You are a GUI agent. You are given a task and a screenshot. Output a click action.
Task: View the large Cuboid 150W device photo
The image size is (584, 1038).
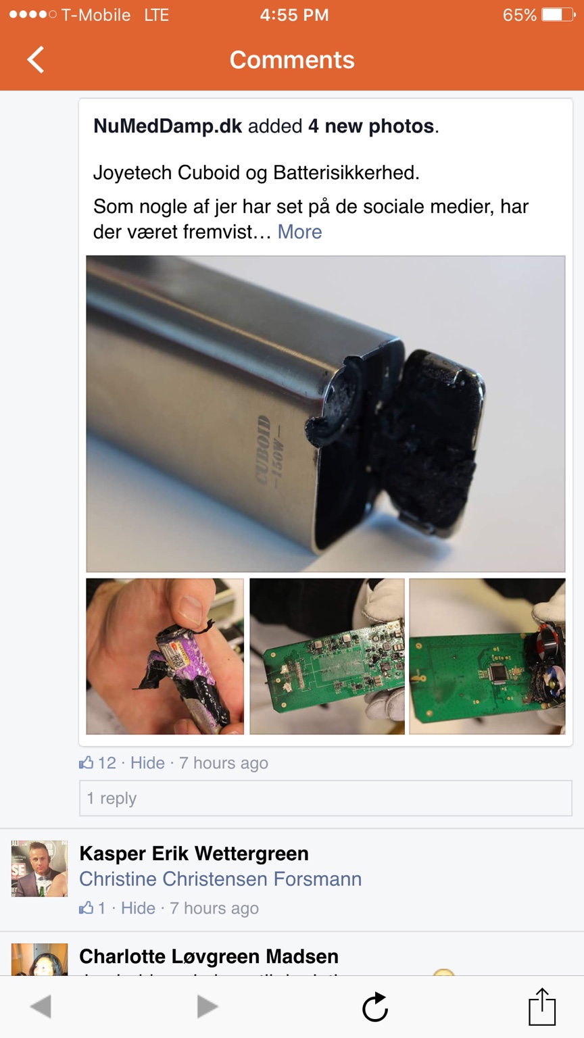pyautogui.click(x=326, y=414)
